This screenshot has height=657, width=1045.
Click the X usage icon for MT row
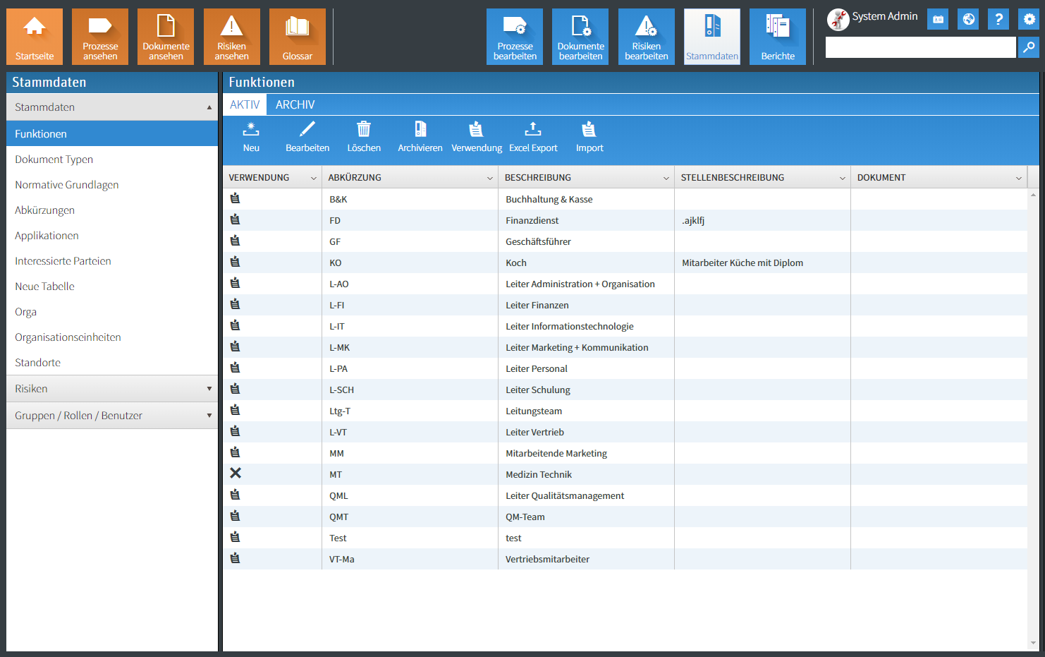click(x=236, y=474)
